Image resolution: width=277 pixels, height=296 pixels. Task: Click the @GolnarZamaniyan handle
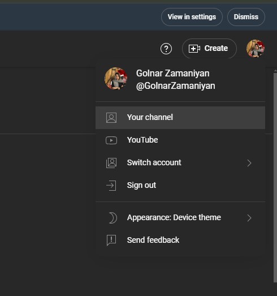(176, 86)
